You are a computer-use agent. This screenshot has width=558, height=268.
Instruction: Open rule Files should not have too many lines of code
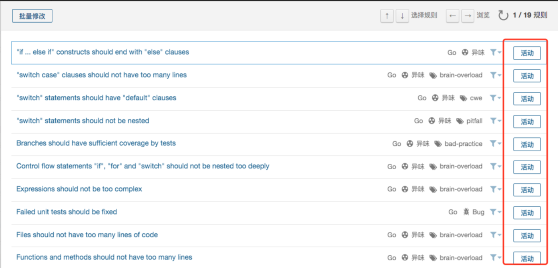pos(87,235)
